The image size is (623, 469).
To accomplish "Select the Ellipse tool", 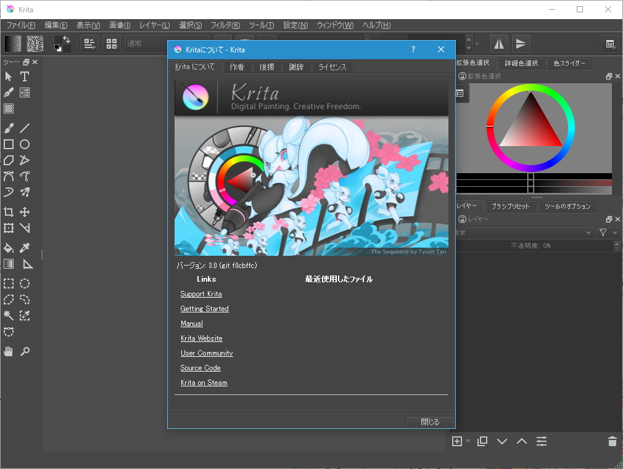I will click(25, 144).
